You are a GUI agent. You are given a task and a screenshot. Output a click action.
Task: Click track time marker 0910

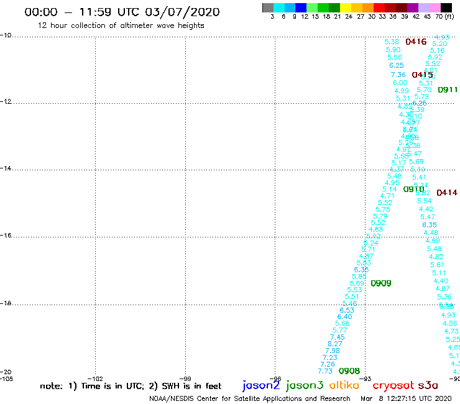click(413, 189)
